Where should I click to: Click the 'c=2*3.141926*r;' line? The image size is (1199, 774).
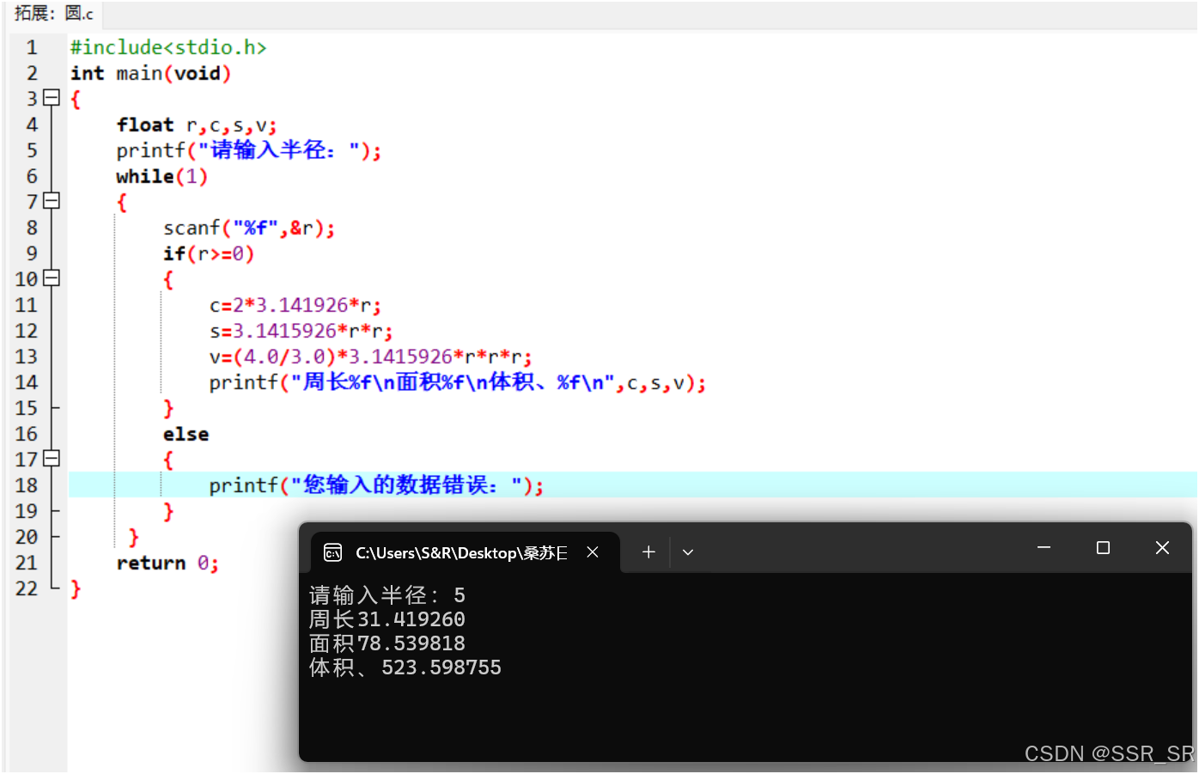tap(295, 305)
